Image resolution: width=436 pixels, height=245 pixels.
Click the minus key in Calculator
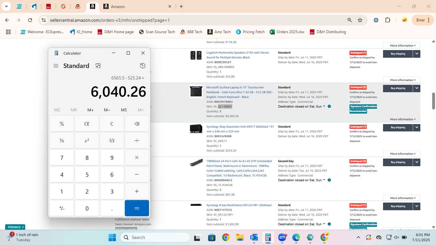pyautogui.click(x=137, y=174)
